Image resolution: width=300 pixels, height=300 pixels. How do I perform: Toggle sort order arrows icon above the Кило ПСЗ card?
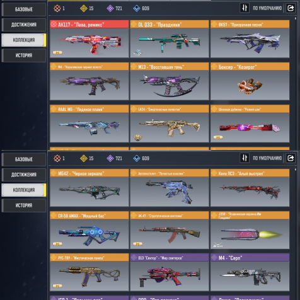click(245, 158)
